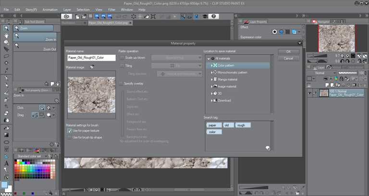Screen dimensions: 369x196
Task: Click the add tag icon in Search tag box
Action: (268, 148)
